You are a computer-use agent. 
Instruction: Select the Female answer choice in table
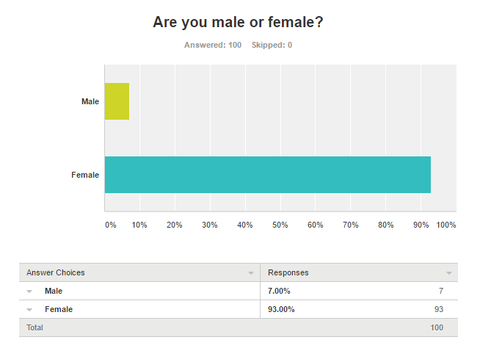click(x=58, y=309)
